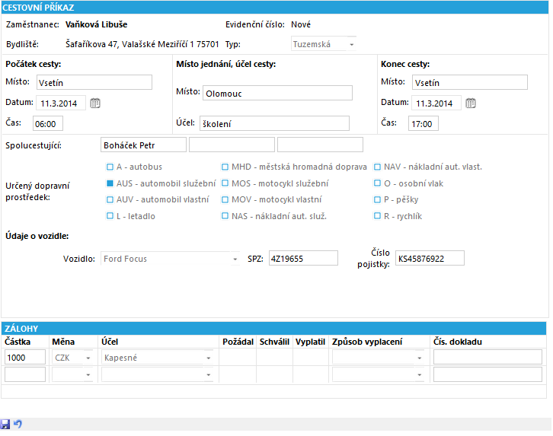Check O - osobní vlak checkbox
Viewport: 553px width, 436px height.
pos(377,183)
